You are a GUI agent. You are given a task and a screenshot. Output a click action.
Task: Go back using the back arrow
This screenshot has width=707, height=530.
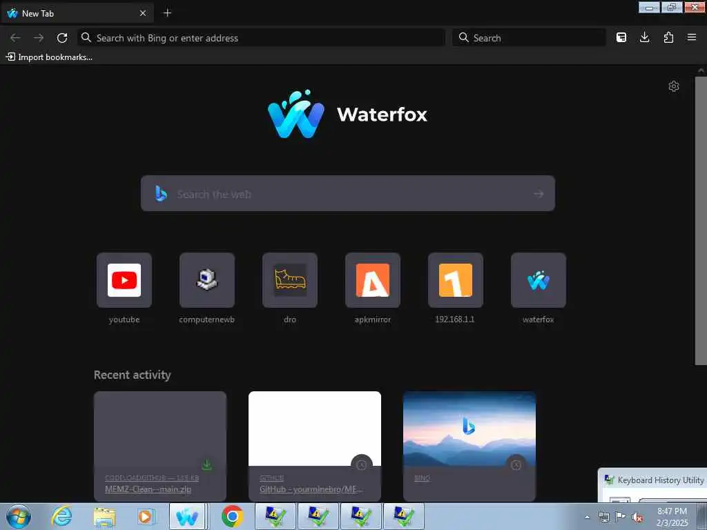(x=15, y=38)
